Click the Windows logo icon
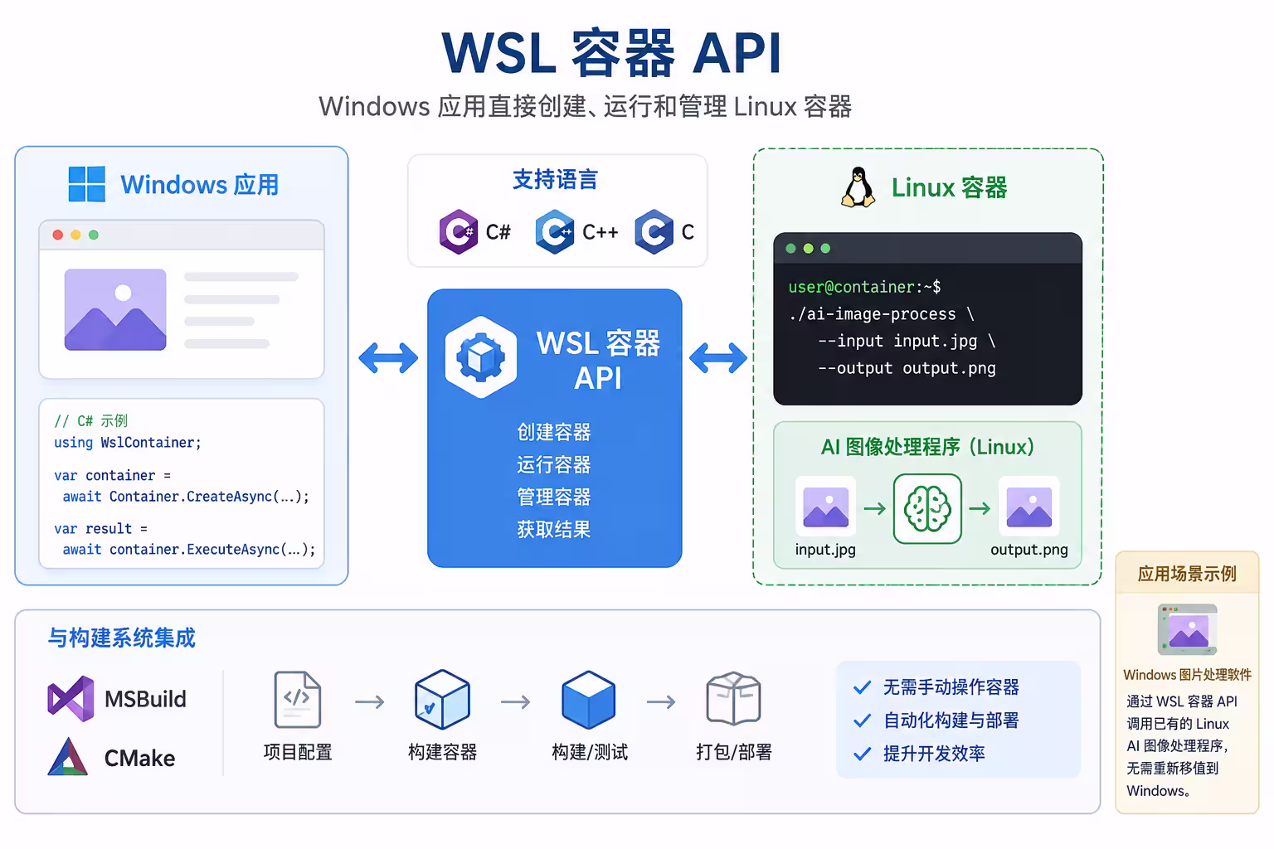Screen dimensions: 1274x849 pos(86,184)
